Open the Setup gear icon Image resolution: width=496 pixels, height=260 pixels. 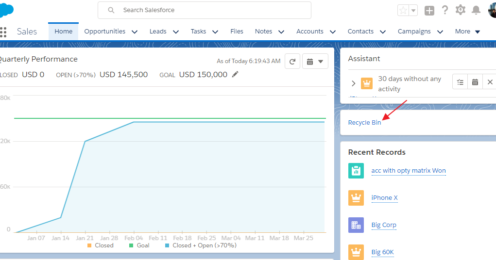tap(460, 10)
